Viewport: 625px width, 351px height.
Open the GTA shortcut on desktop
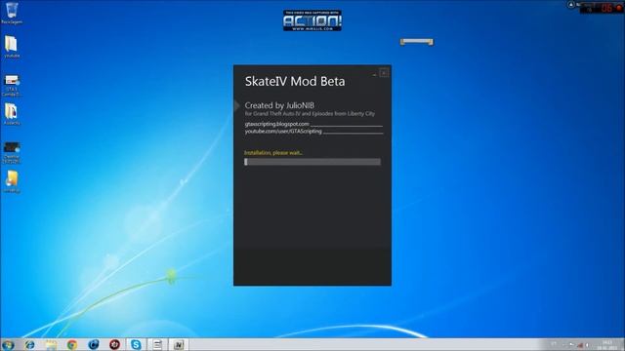(x=11, y=85)
